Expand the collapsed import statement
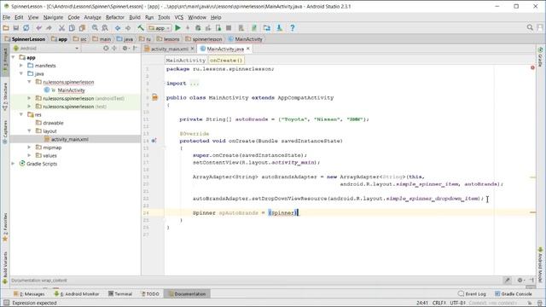This screenshot has height=307, width=546. click(x=195, y=84)
